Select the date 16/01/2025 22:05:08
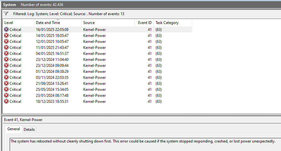Image resolution: width=281 pixels, height=151 pixels. [x=52, y=29]
